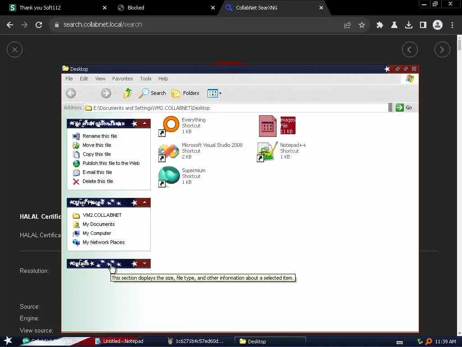Close the image preview with X circle
This screenshot has width=462, height=347.
pyautogui.click(x=15, y=50)
